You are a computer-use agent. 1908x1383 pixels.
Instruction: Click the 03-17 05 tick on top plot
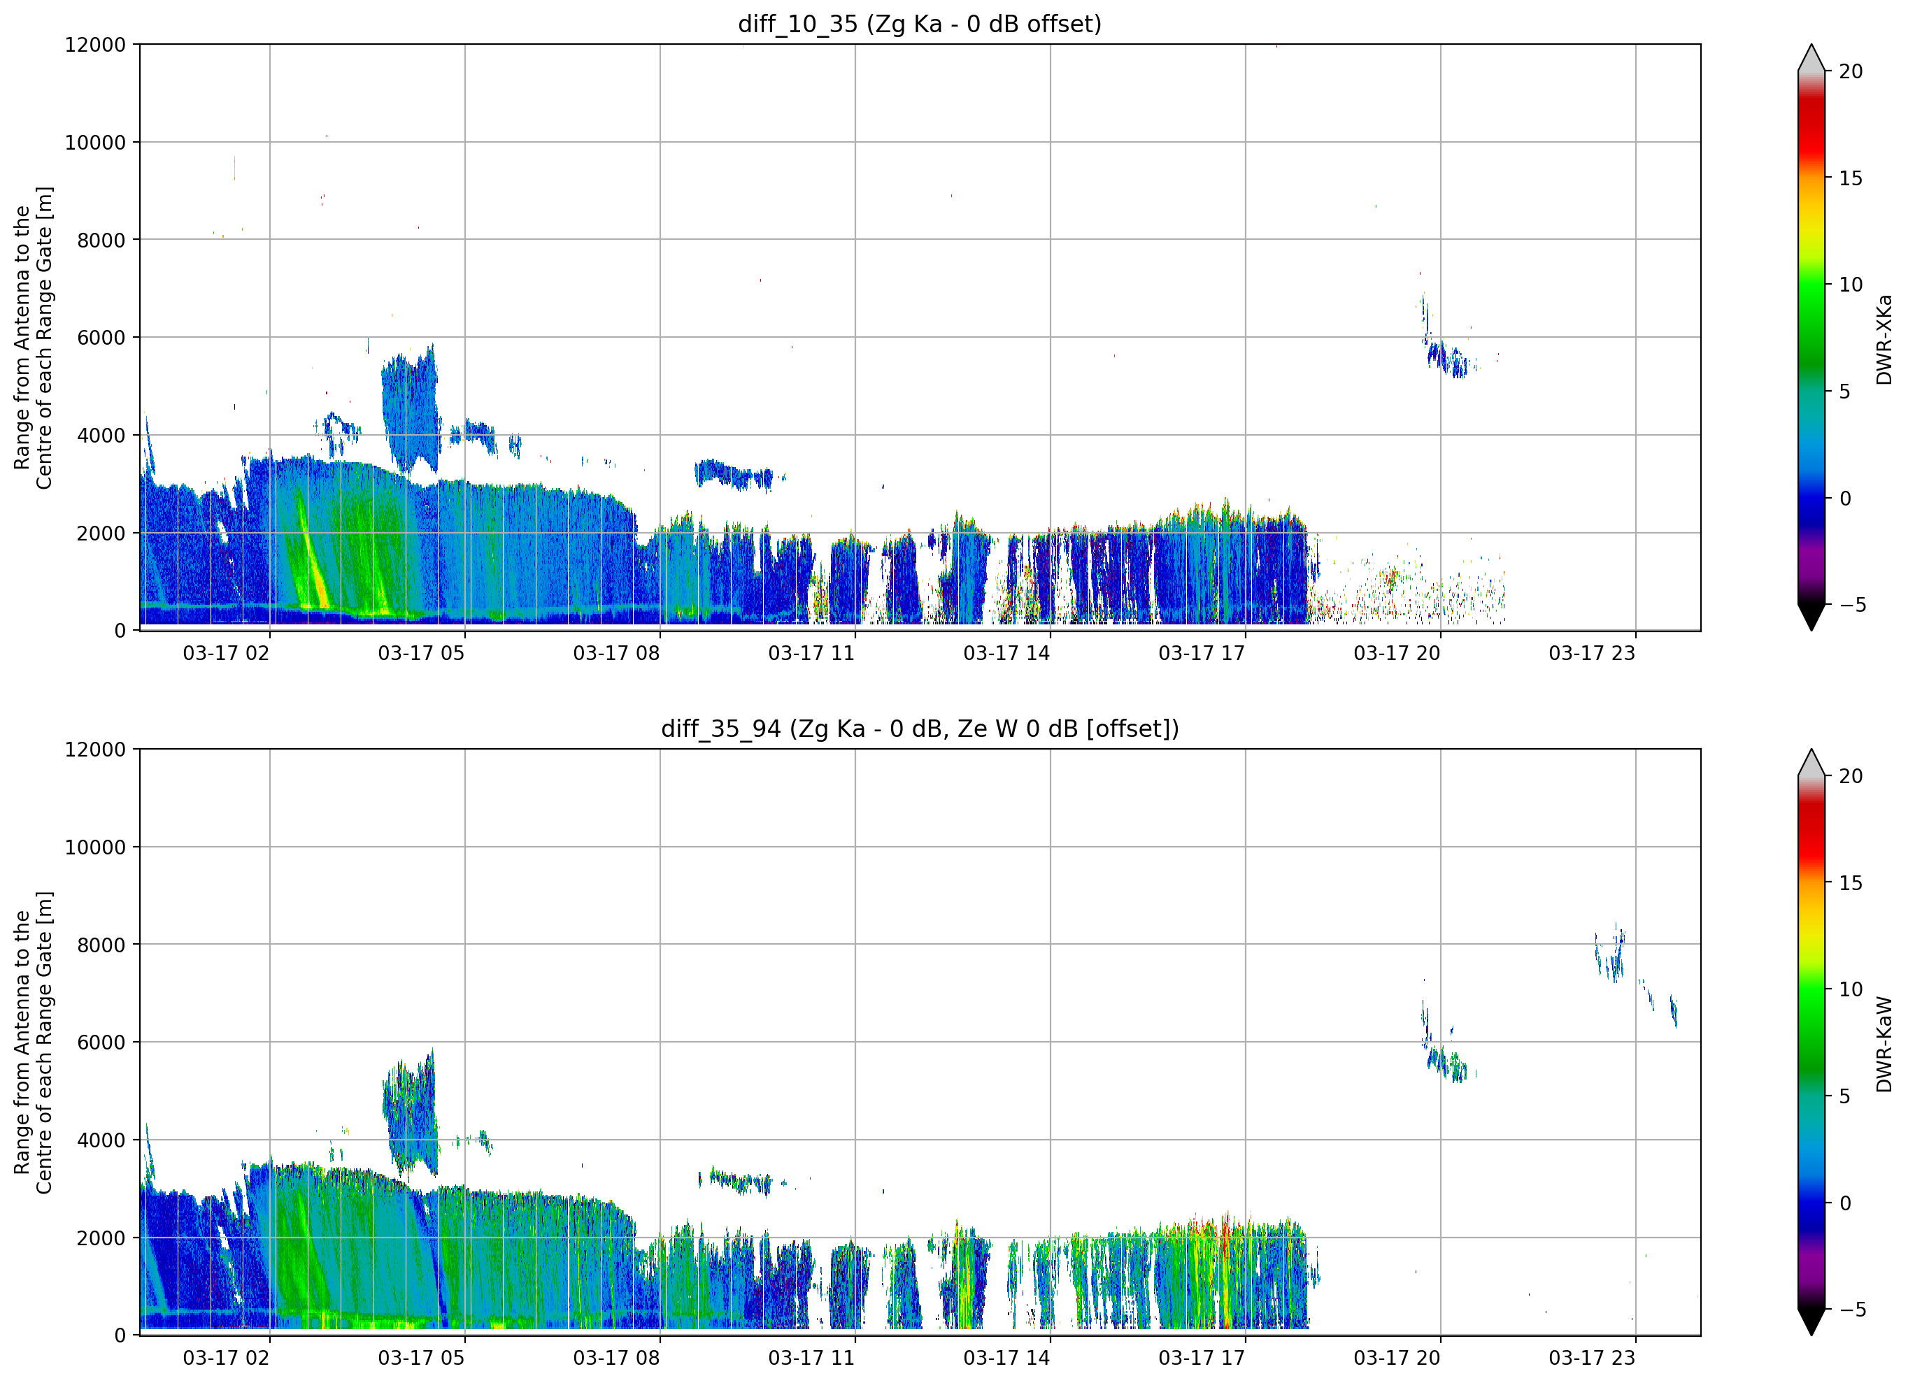422,653
